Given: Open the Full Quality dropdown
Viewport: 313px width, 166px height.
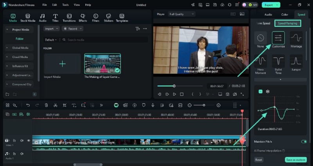Looking at the screenshot, I should 182,14.
